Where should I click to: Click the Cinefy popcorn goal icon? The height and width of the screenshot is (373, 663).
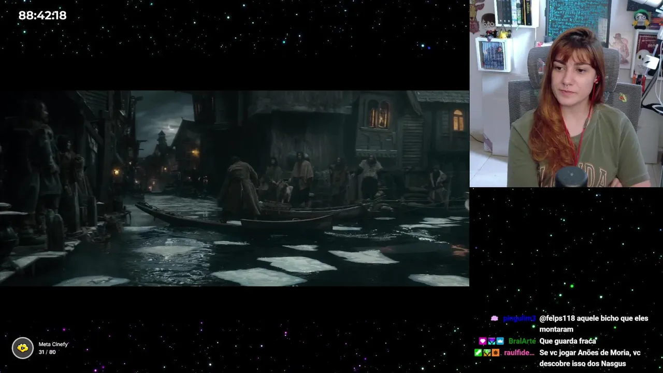tap(23, 348)
